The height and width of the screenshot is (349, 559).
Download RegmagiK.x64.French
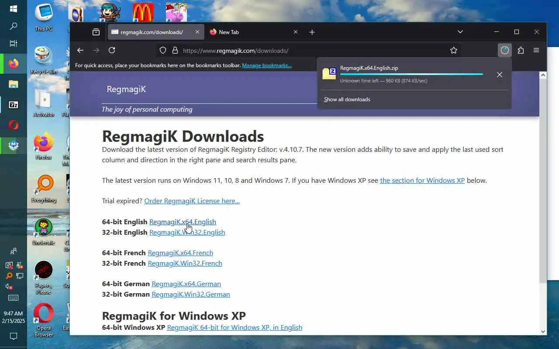(x=180, y=253)
